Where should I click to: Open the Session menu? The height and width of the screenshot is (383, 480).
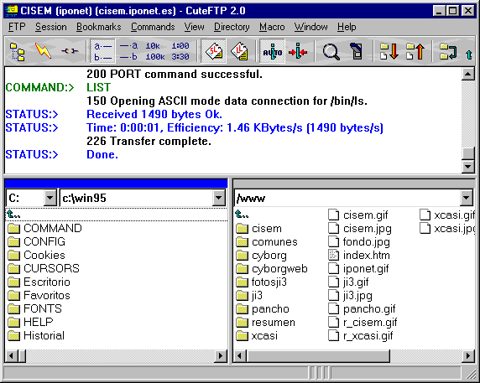51,27
